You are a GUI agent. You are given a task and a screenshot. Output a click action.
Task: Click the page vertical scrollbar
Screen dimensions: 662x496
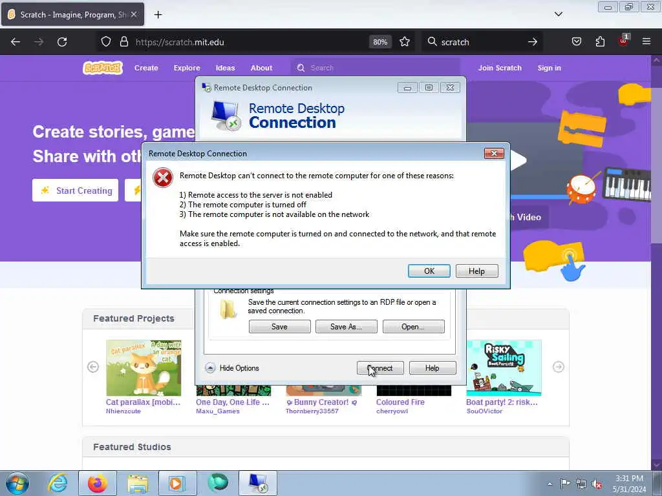click(x=656, y=262)
